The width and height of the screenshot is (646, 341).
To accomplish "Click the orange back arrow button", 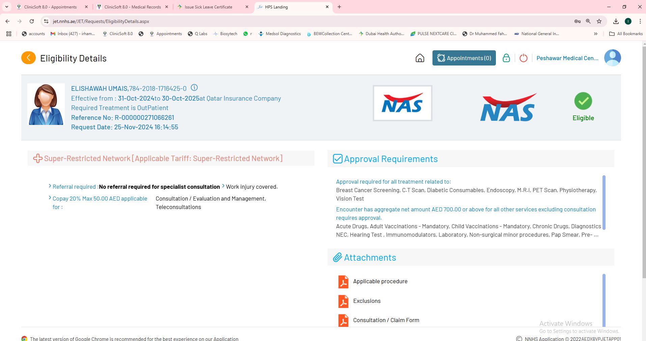I will [28, 58].
